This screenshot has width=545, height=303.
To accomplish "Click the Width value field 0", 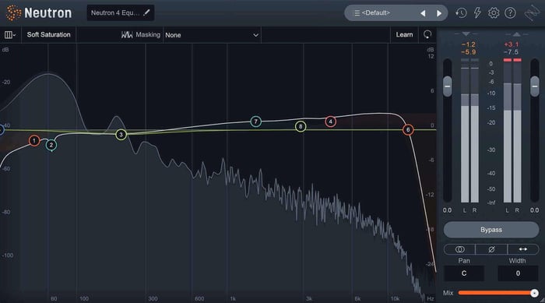I will tap(518, 273).
